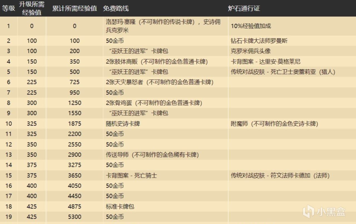This screenshot has width=356, height=224.
Task: Click 425 experience in the level 18 row
Action: coord(32,206)
